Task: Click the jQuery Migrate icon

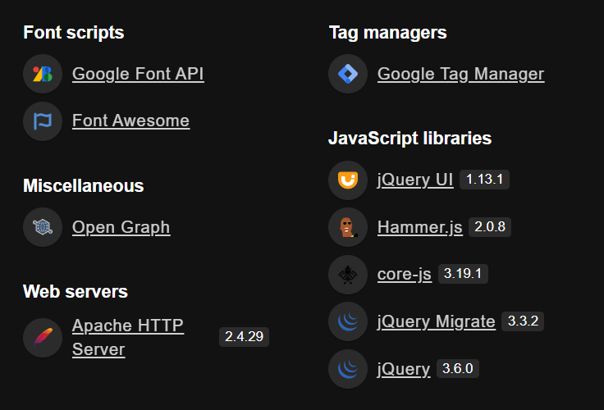Action: pyautogui.click(x=348, y=321)
